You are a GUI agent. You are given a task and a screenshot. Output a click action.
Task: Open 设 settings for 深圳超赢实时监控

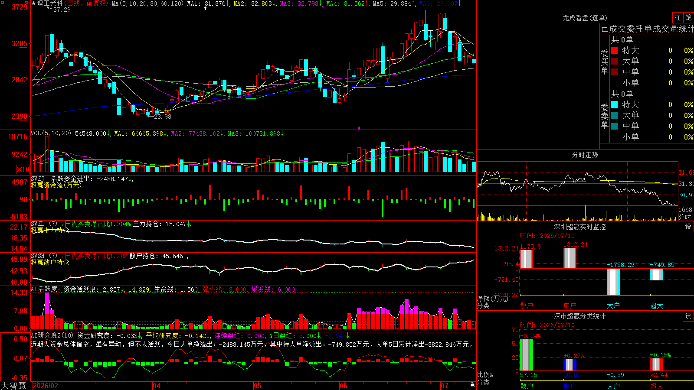pos(688,227)
